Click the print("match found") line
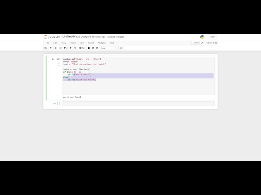This screenshot has width=261, height=195. 80,74
